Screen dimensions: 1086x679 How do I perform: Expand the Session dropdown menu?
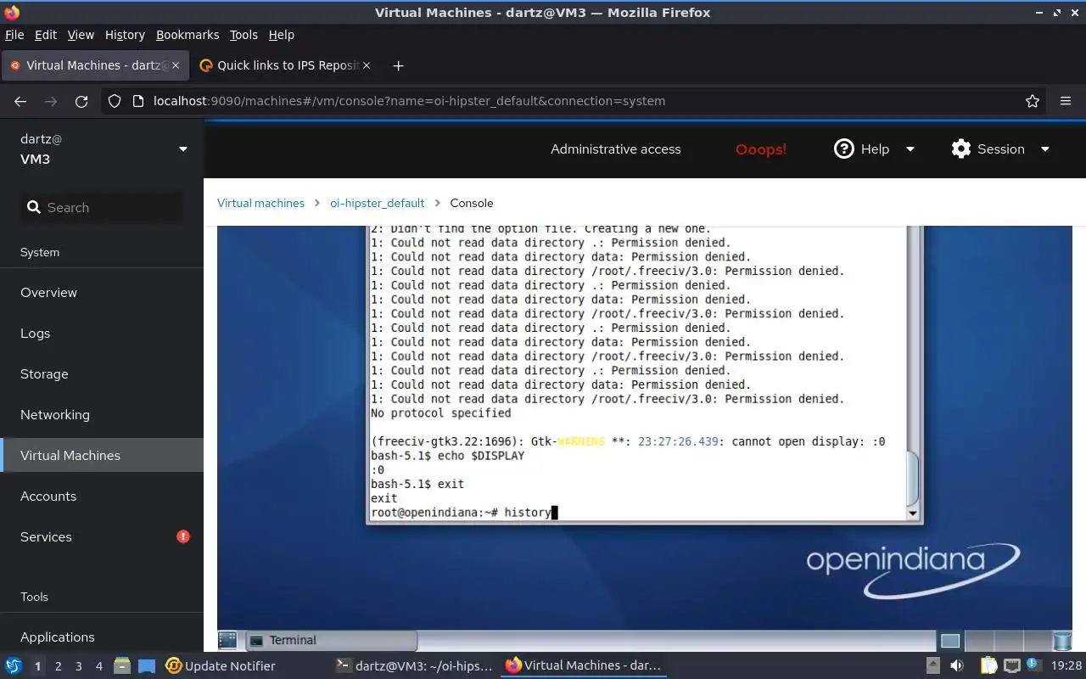click(1045, 149)
